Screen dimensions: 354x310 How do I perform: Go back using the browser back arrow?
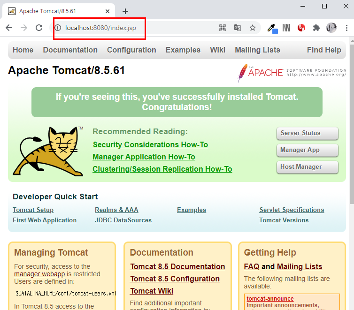click(x=9, y=28)
